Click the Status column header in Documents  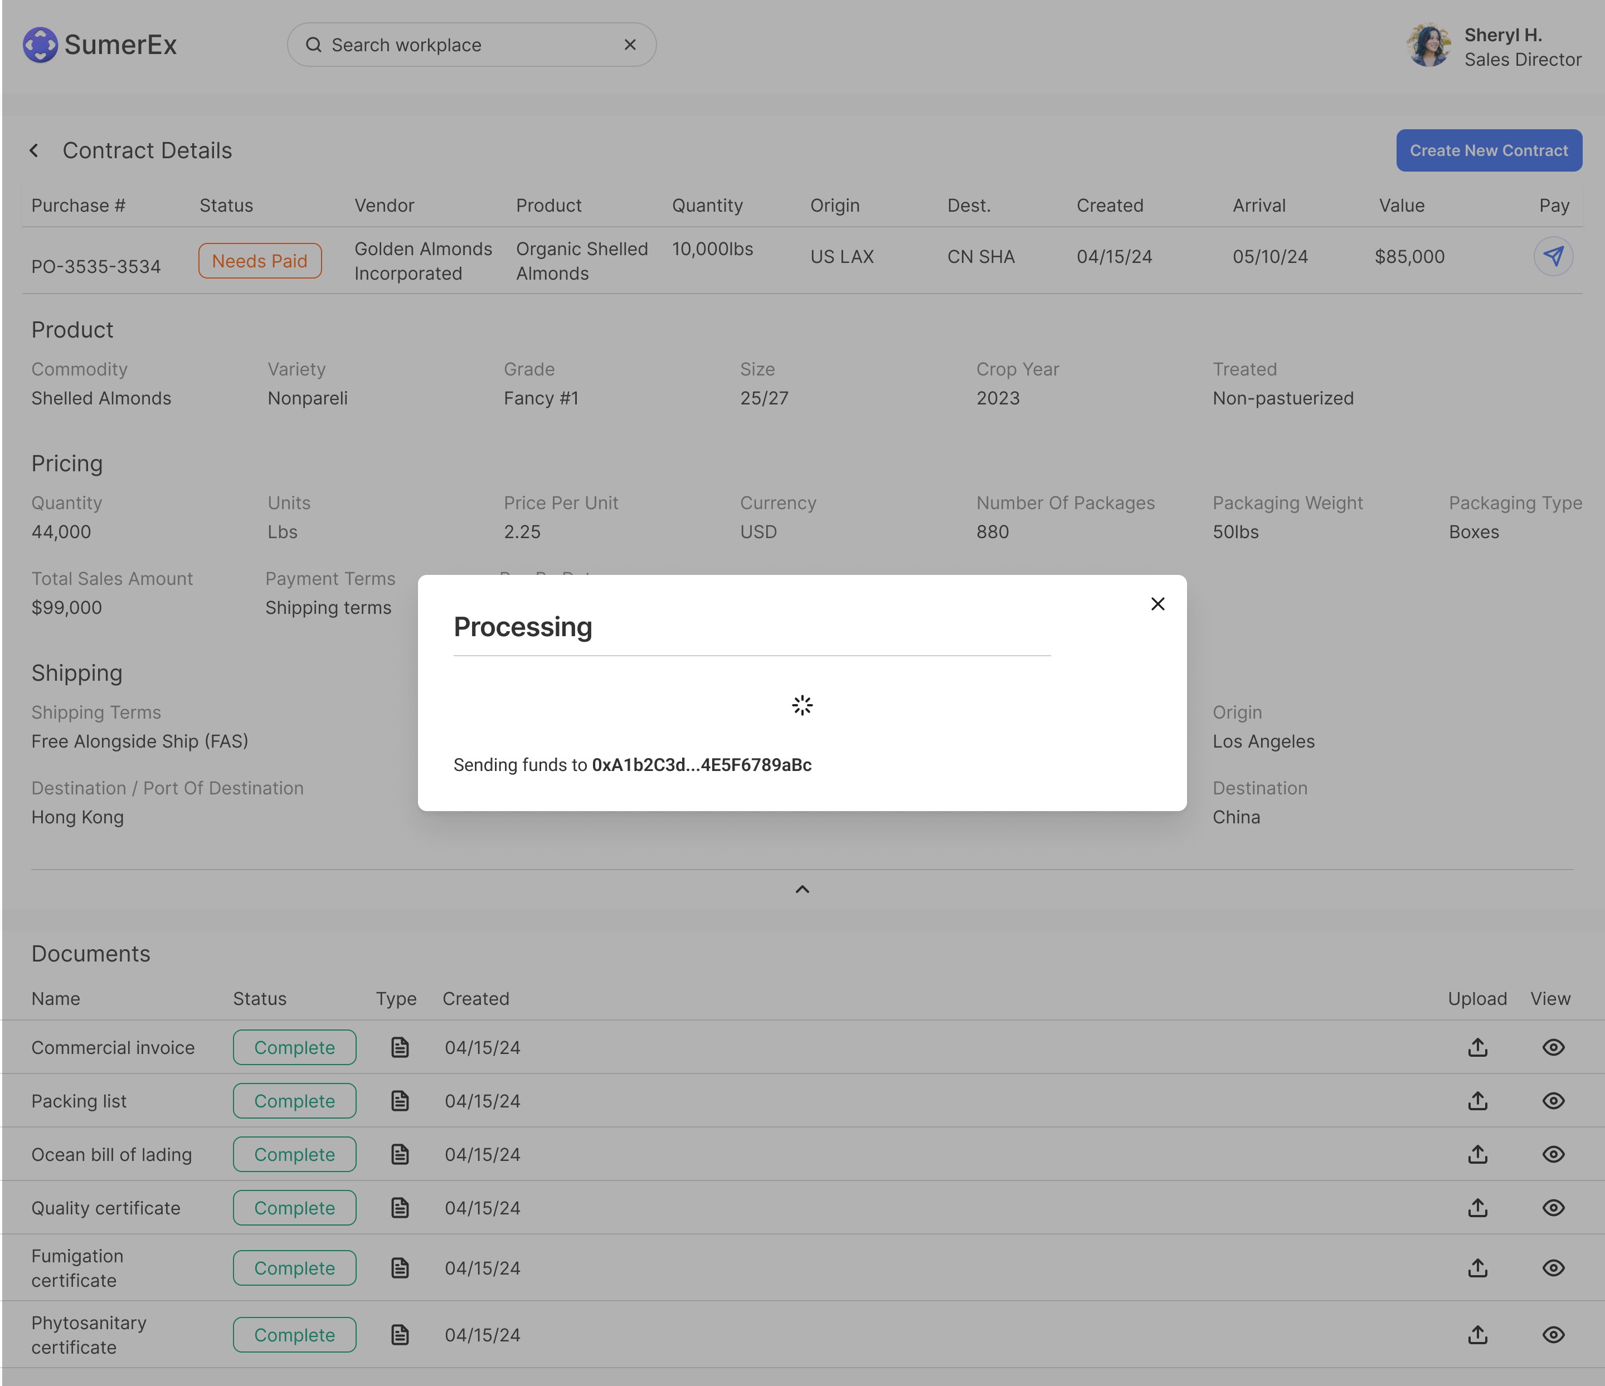(x=260, y=999)
